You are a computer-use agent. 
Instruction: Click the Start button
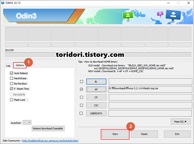(x=115, y=134)
